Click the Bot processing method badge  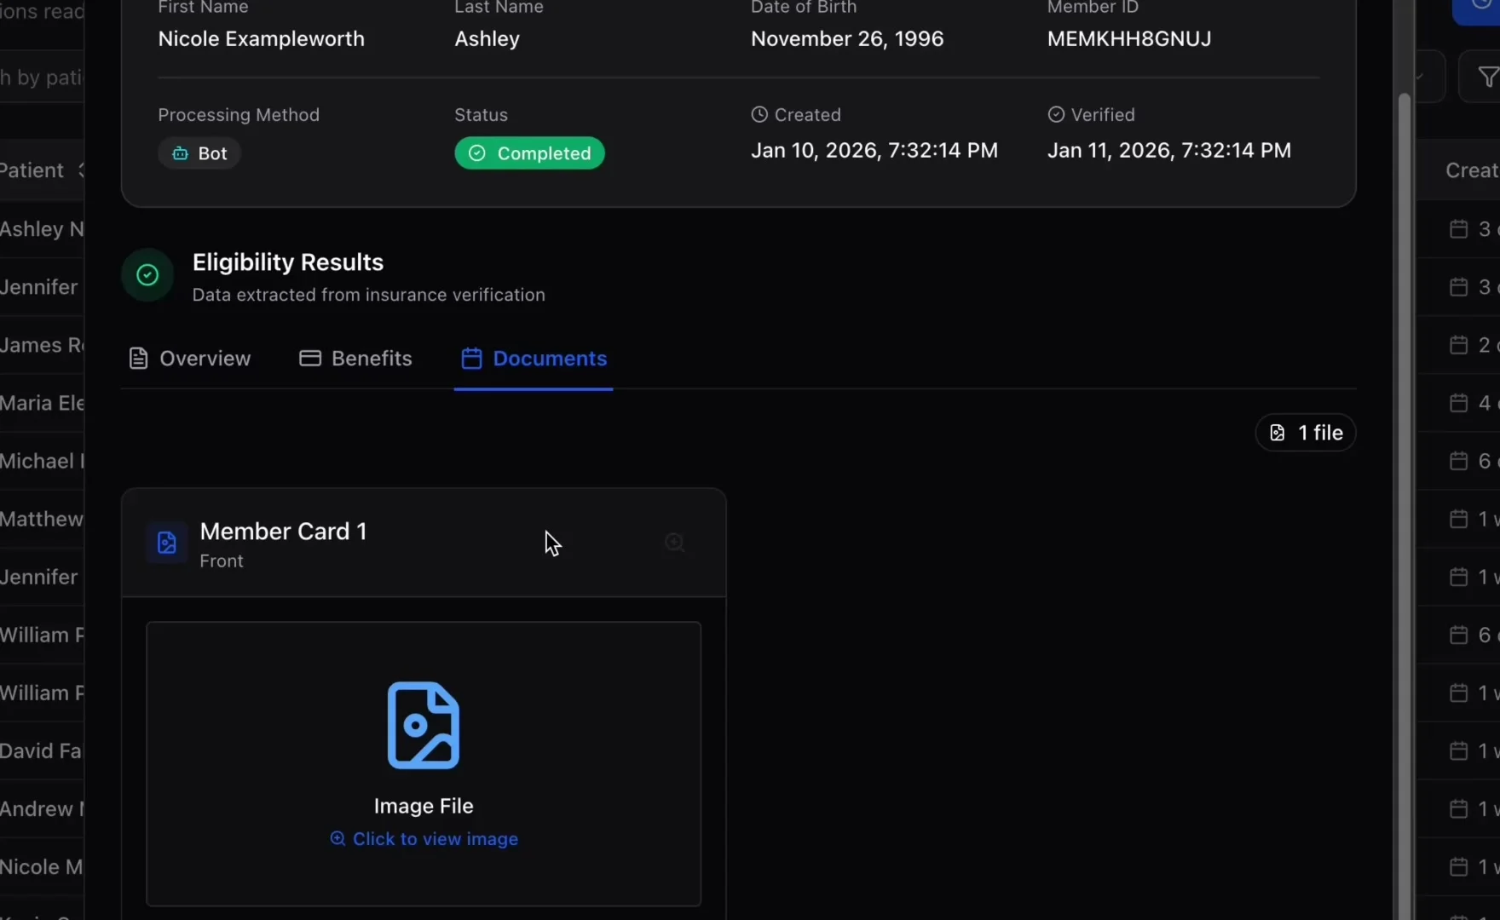[x=199, y=153]
